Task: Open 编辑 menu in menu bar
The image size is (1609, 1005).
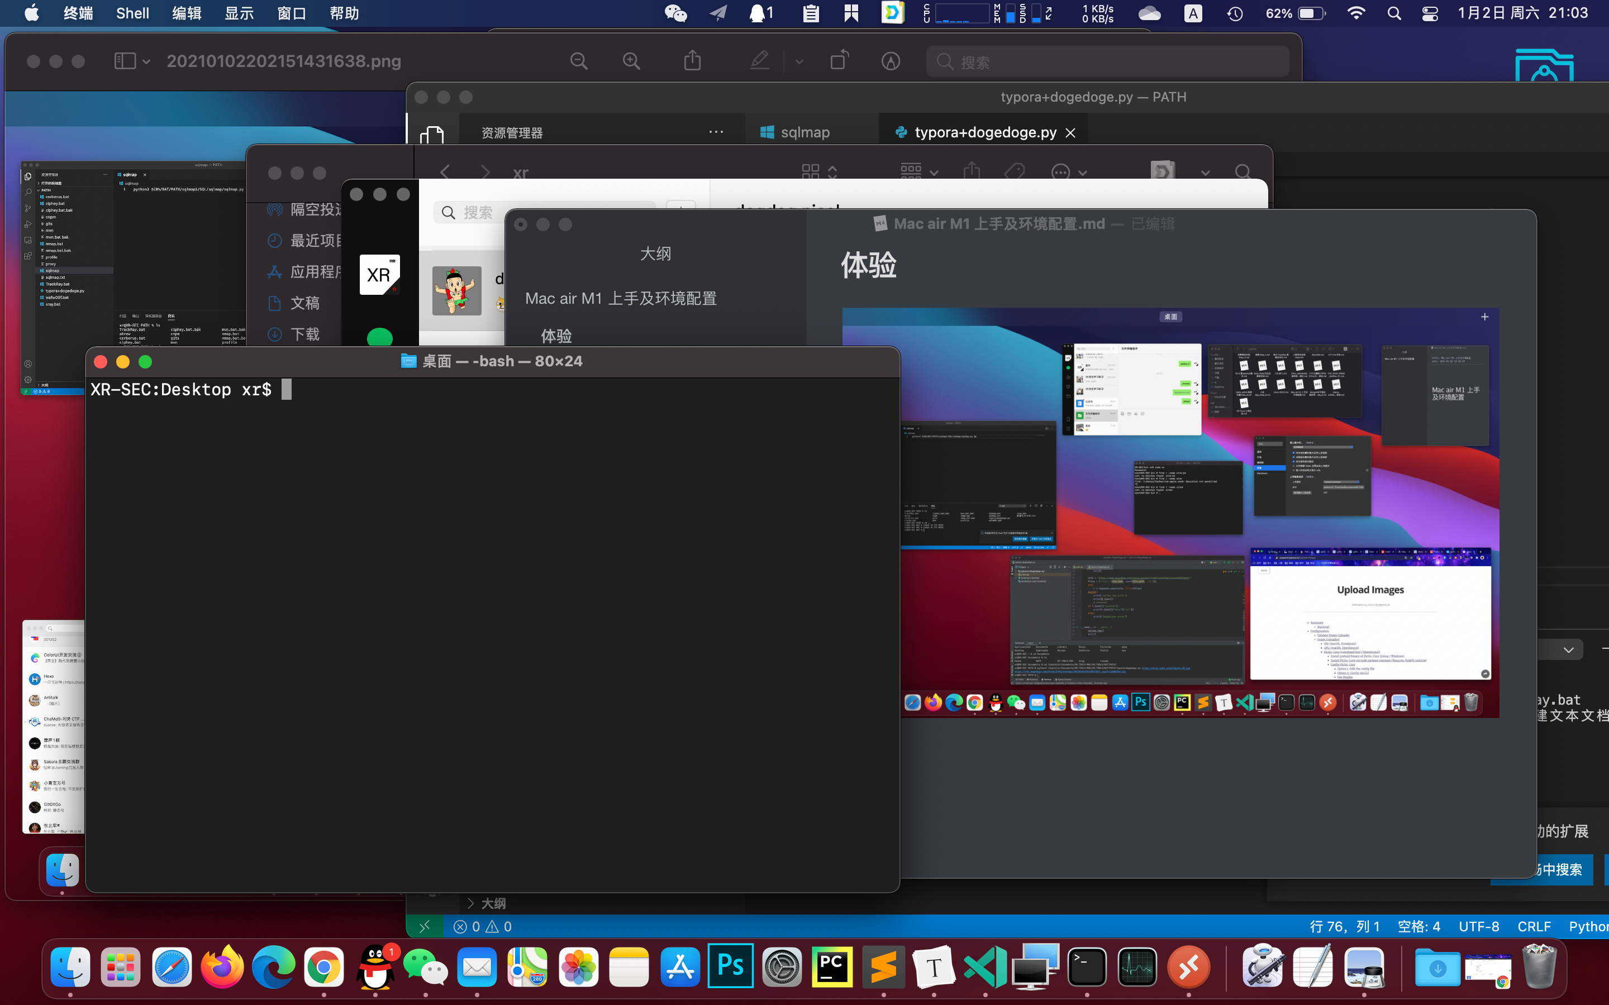Action: coord(186,13)
